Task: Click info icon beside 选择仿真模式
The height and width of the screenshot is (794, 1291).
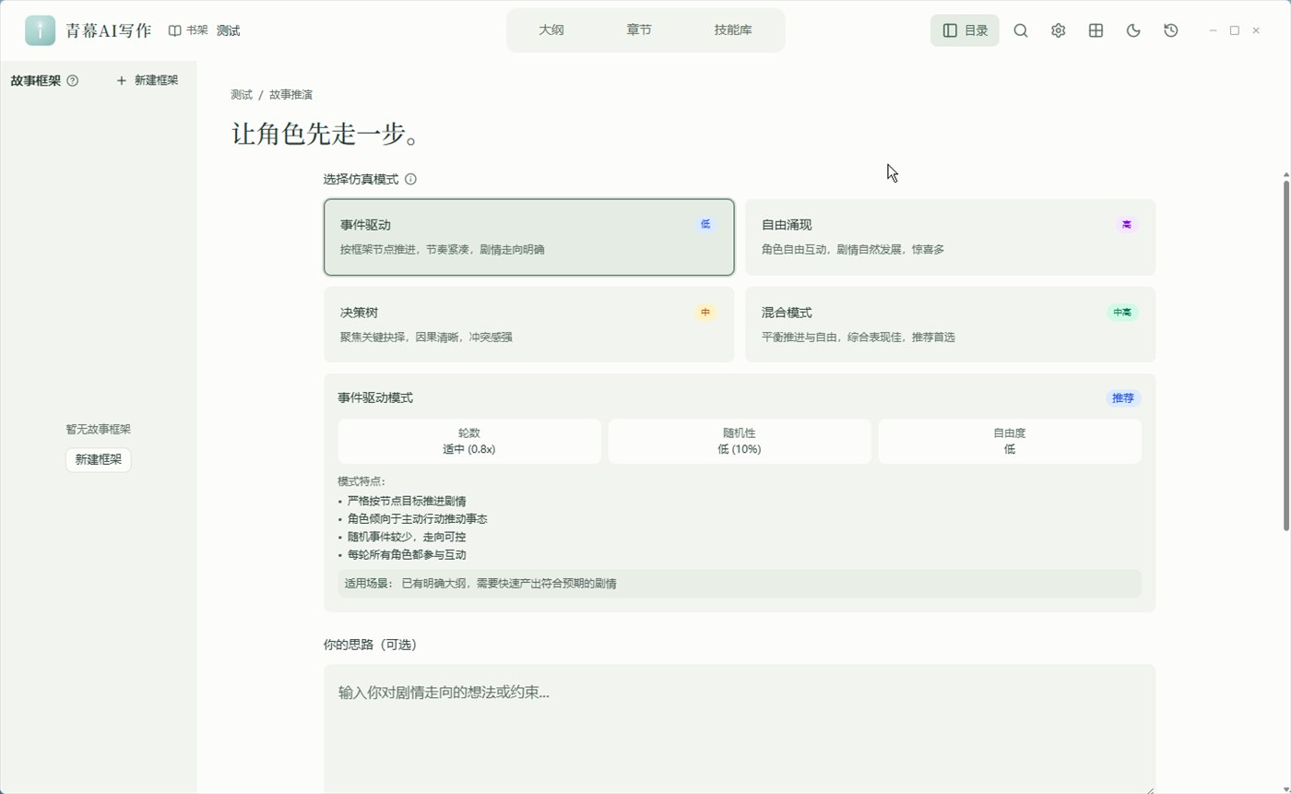Action: (410, 179)
